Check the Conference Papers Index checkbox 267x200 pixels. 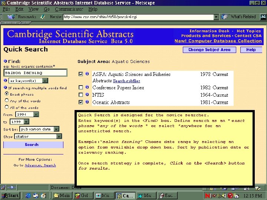coord(81,87)
